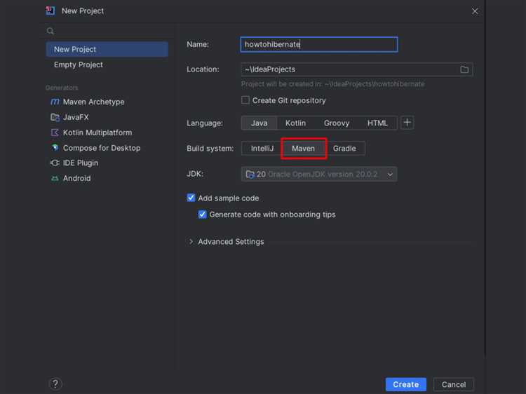Click the project Name input field

[319, 44]
